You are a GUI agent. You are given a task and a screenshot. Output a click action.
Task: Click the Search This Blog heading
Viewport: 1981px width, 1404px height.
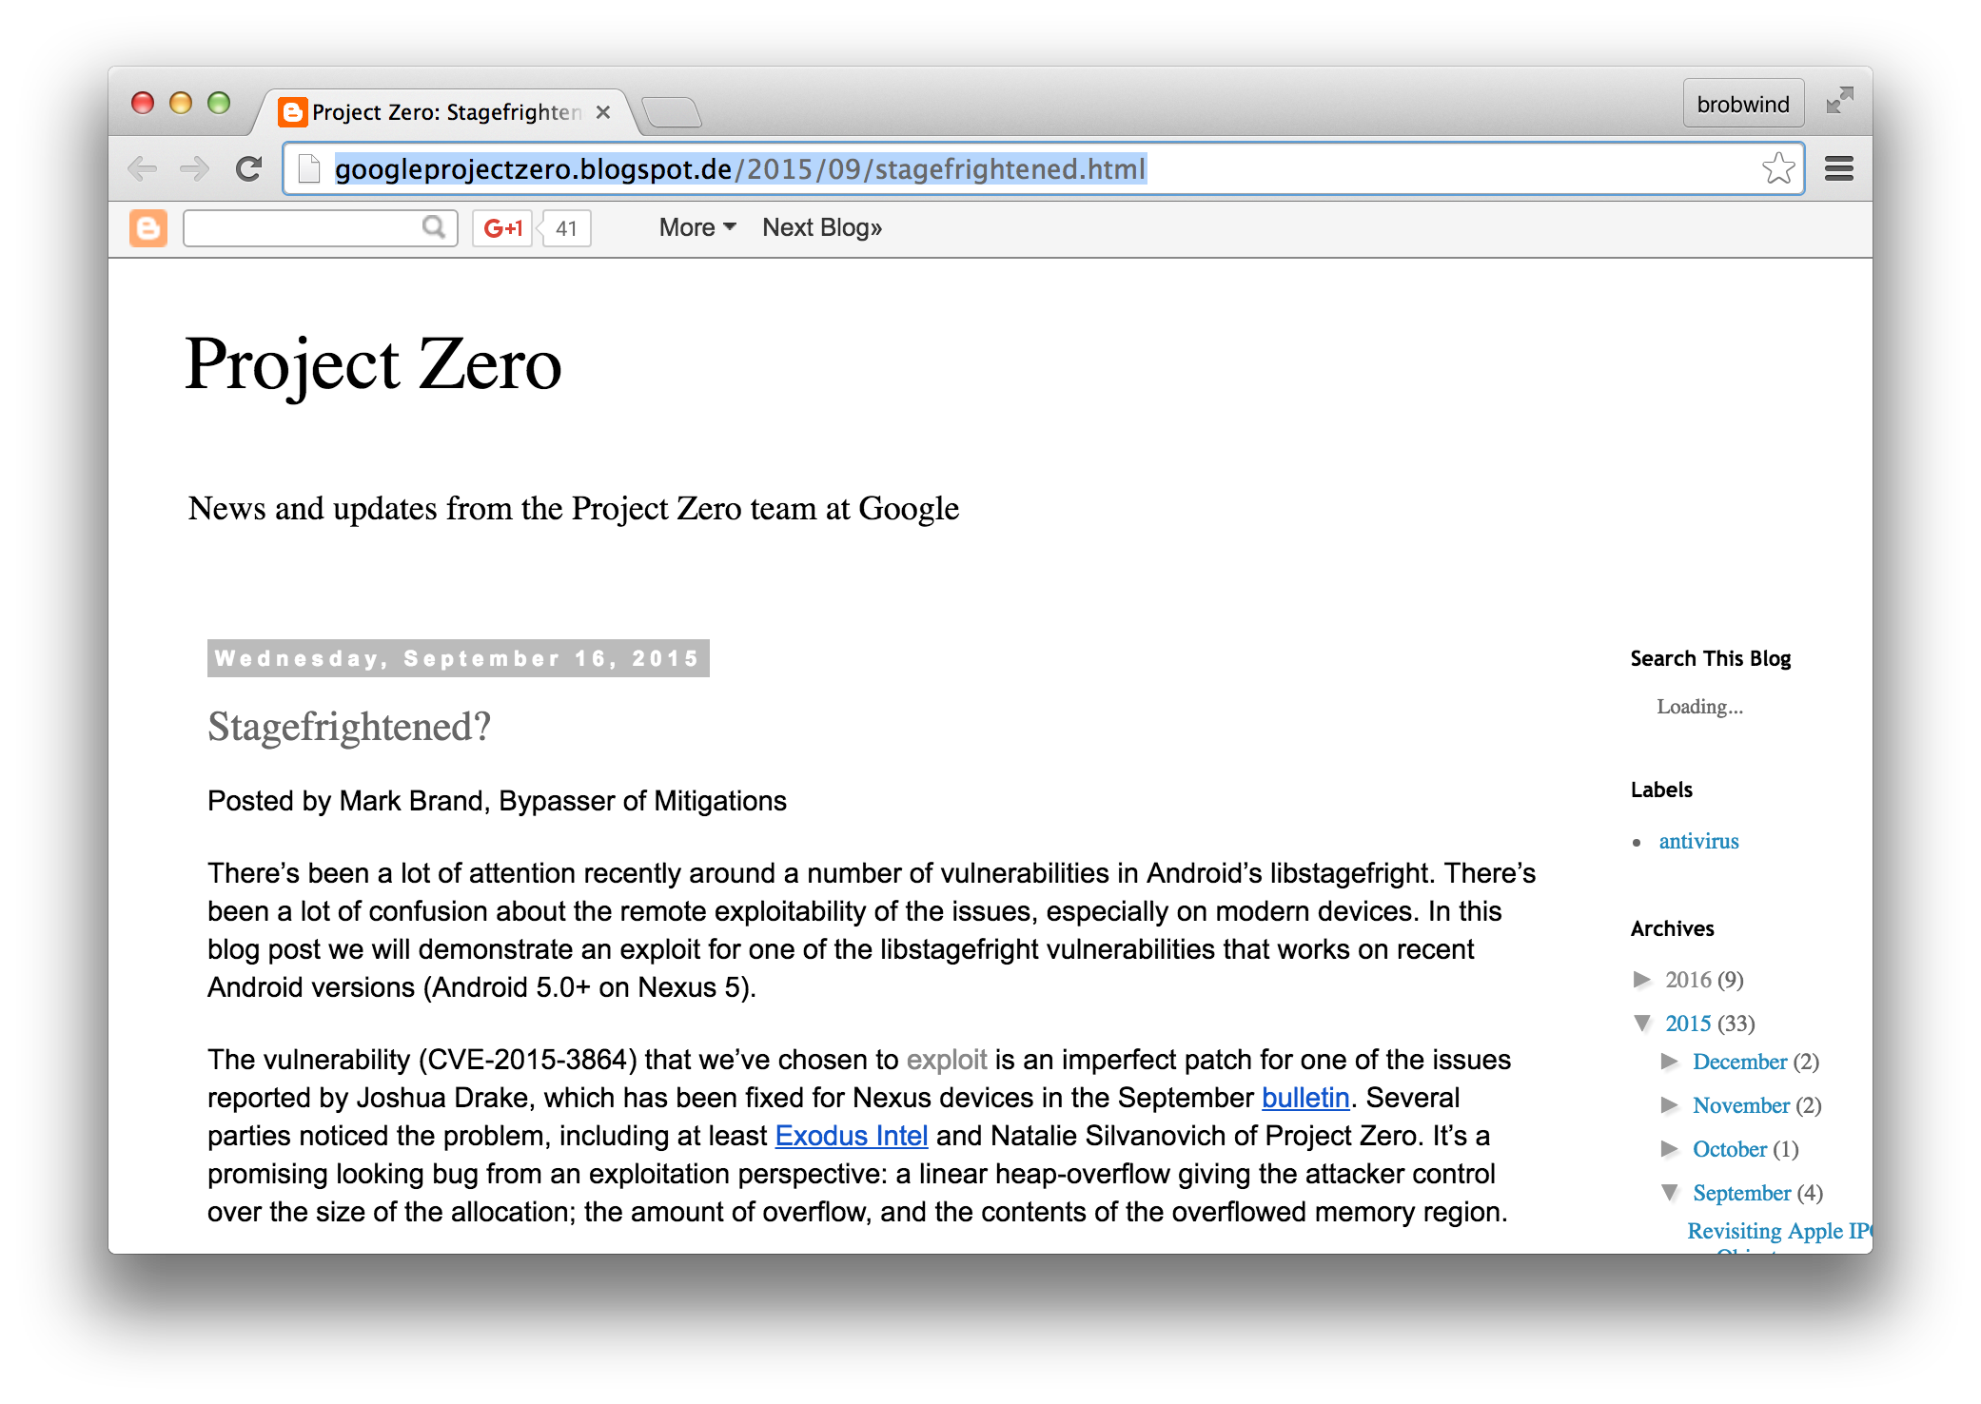click(1710, 658)
